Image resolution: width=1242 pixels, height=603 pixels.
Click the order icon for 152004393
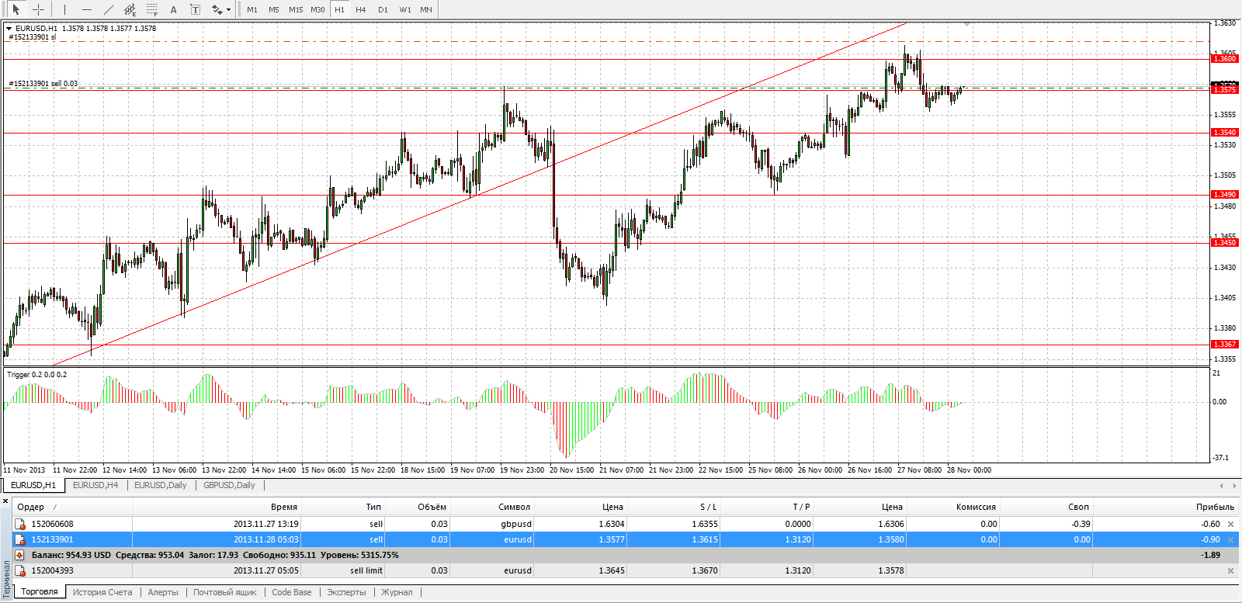tap(21, 570)
